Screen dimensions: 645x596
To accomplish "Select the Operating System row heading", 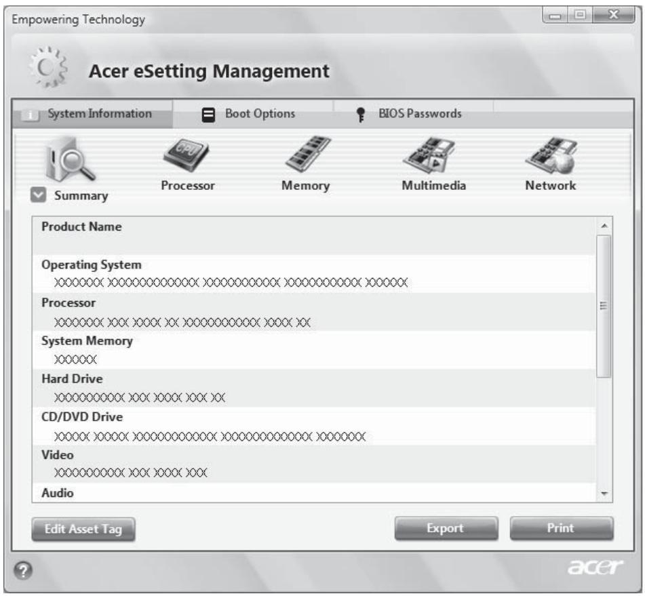I will [92, 265].
